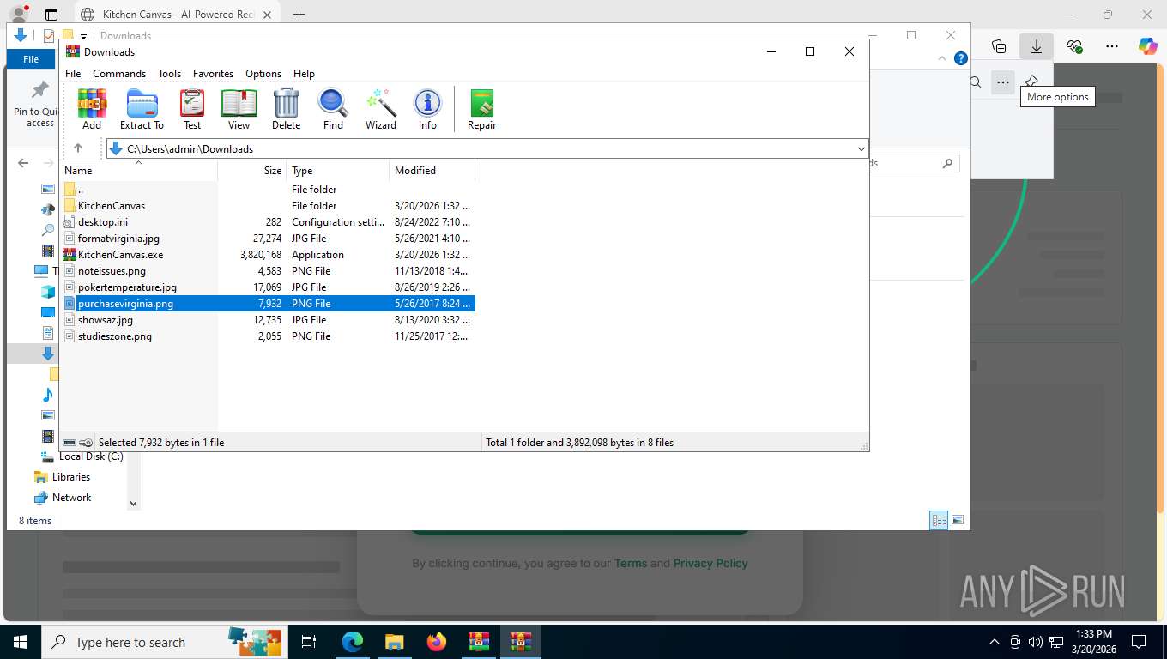Open Edge Settings and more ellipsis
Image resolution: width=1167 pixels, height=659 pixels.
tap(1112, 46)
